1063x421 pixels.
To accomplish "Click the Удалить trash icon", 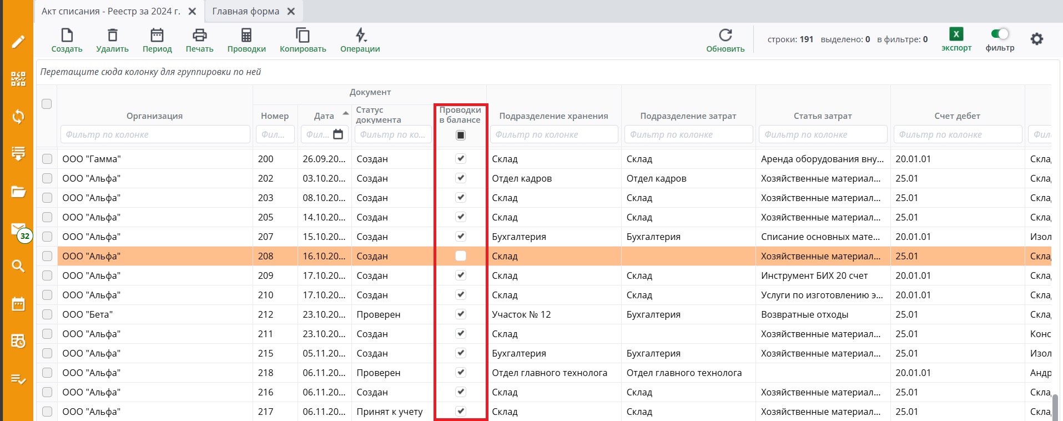I will tap(112, 36).
